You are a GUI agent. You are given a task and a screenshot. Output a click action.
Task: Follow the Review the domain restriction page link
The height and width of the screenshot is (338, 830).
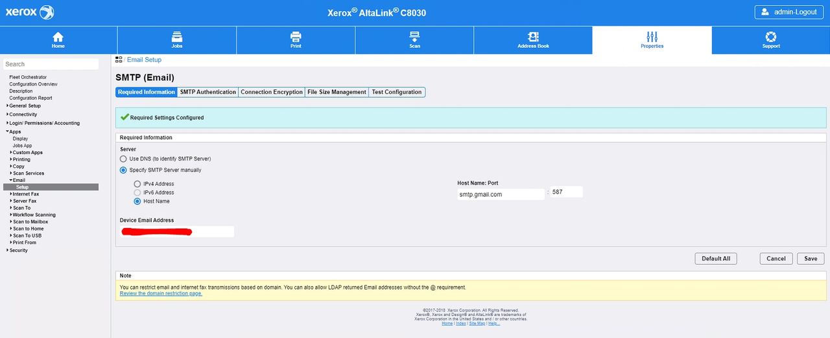tap(161, 293)
